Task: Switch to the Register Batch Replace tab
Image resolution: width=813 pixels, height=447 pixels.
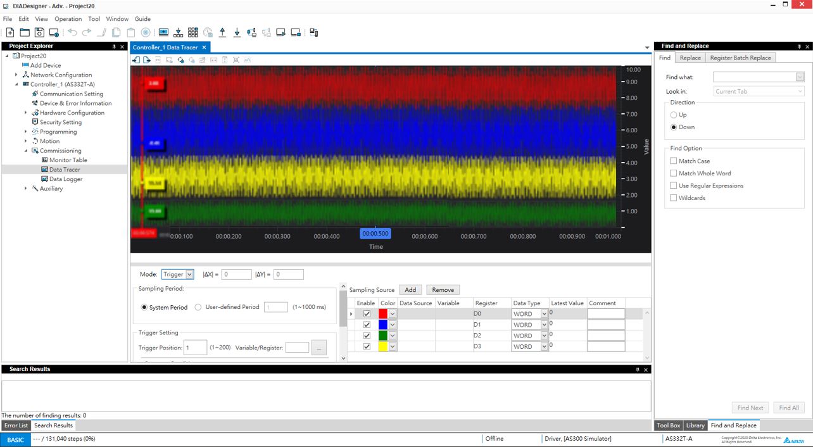Action: tap(740, 58)
